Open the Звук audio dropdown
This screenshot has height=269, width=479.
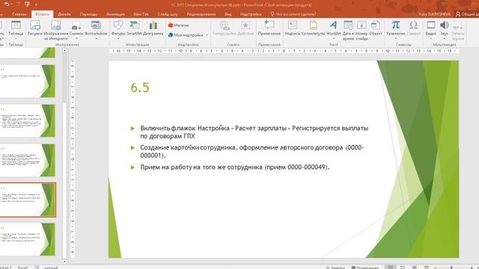[444, 39]
